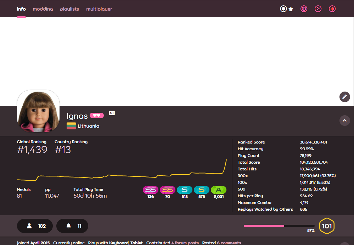Image resolution: width=354 pixels, height=245 pixels.
Task: Click the silver SS grade badge
Action: 151,190
